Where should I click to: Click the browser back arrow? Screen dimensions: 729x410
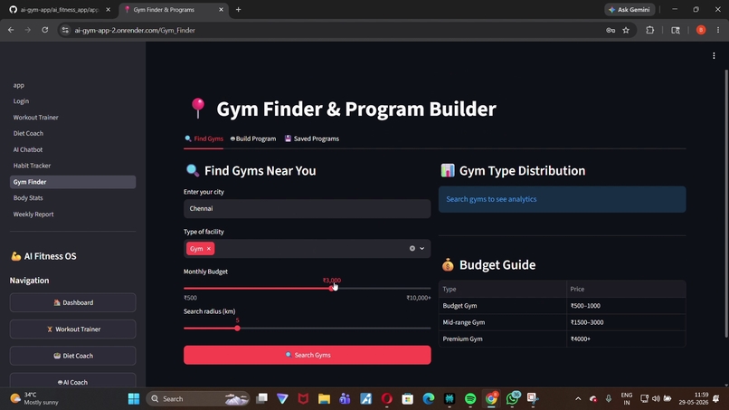(11, 30)
